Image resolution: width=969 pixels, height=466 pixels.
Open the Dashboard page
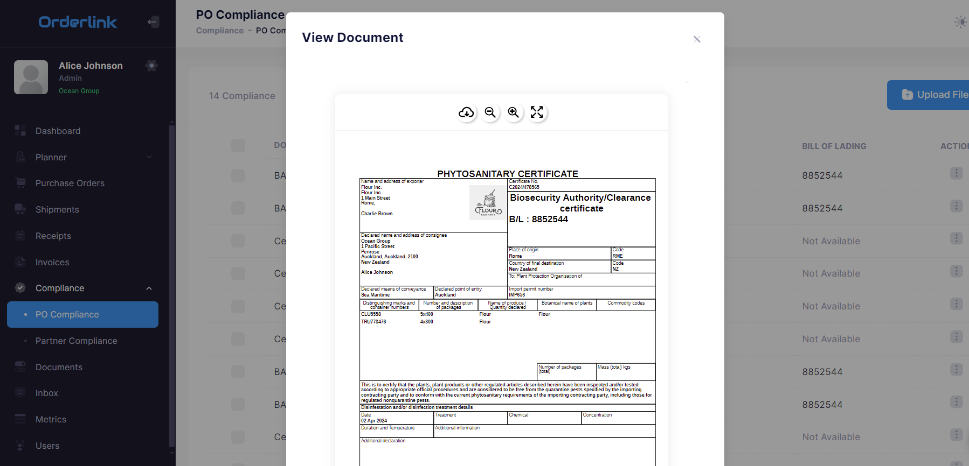(58, 131)
